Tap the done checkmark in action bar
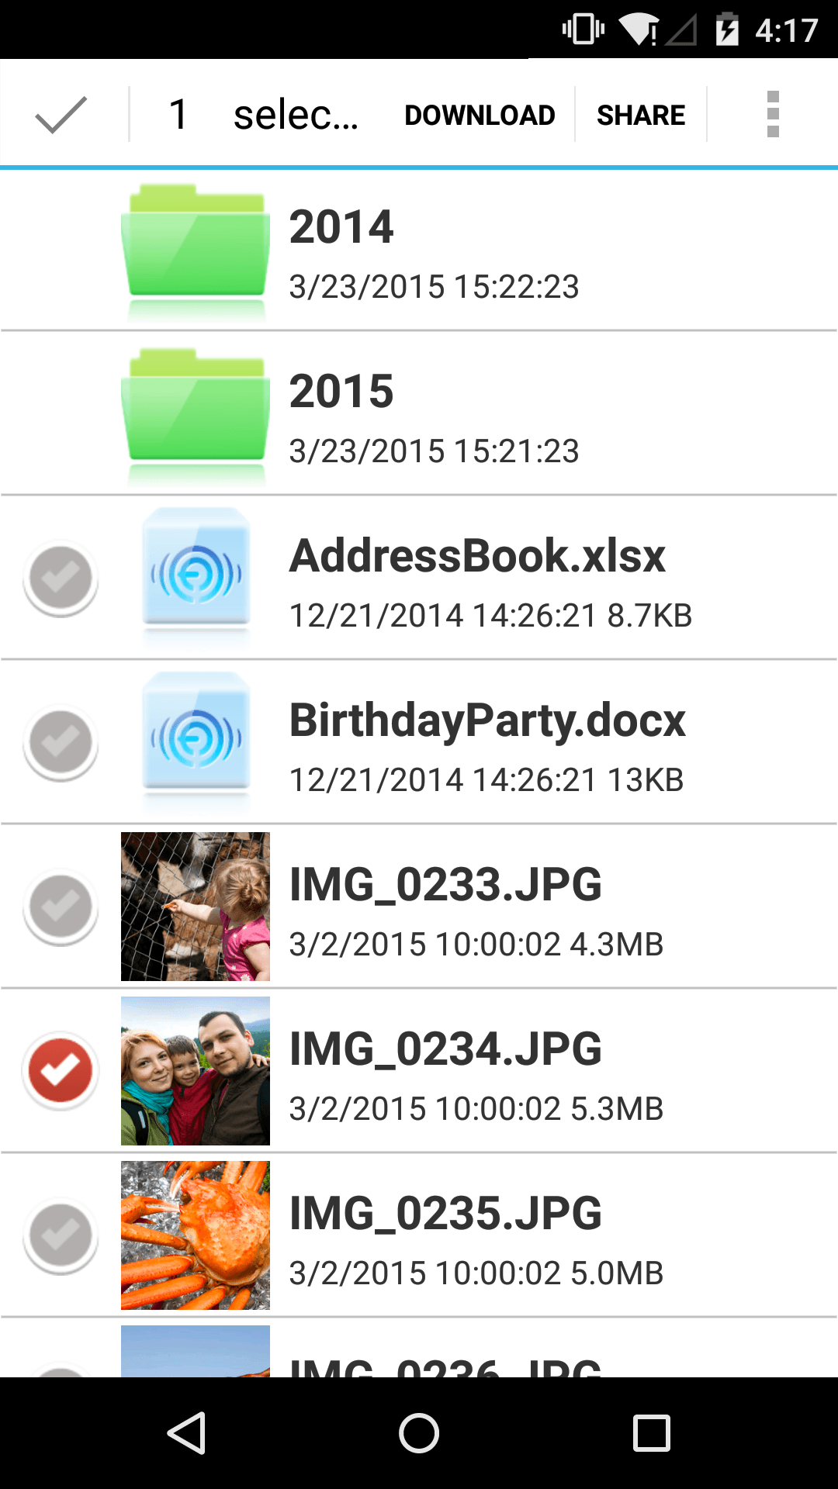 pyautogui.click(x=61, y=115)
